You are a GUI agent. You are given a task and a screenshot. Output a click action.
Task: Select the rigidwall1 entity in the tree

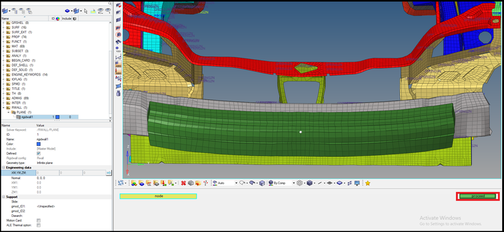click(28, 117)
